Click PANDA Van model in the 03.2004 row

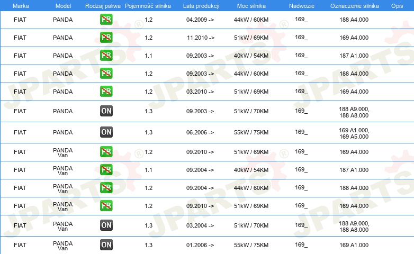coord(63,226)
